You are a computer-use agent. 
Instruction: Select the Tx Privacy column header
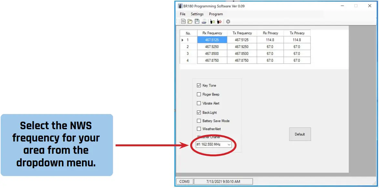pyautogui.click(x=297, y=33)
